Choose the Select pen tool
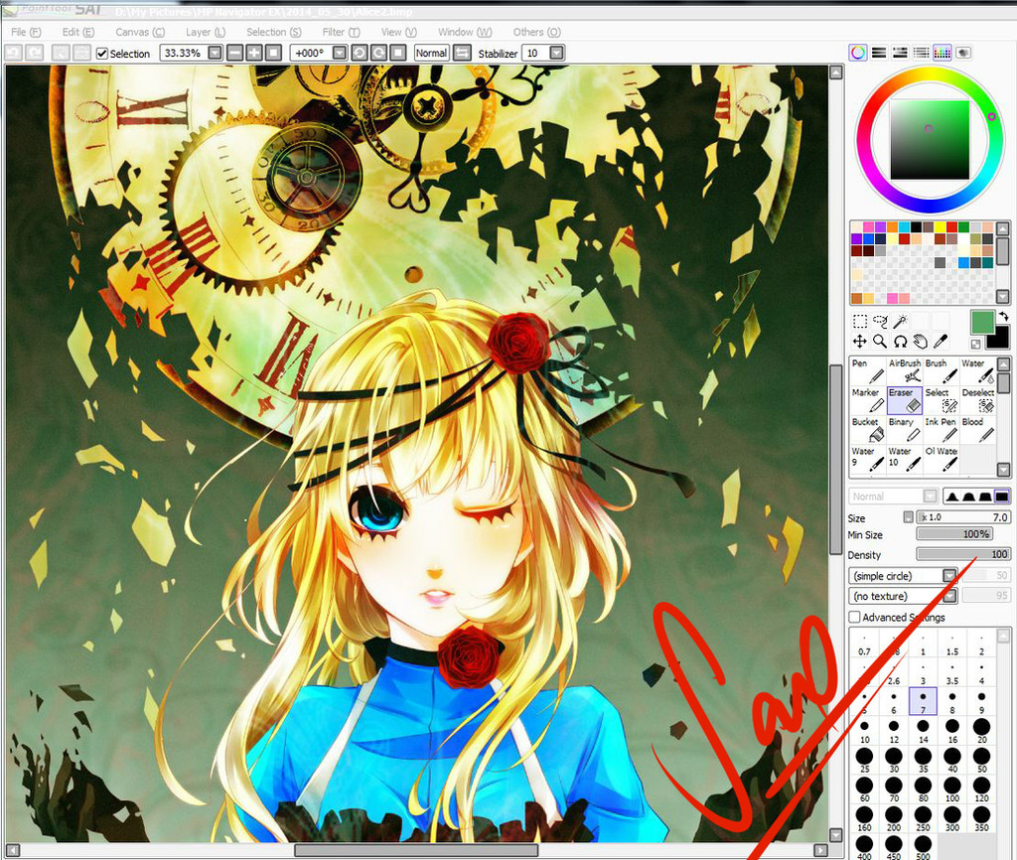 pos(941,400)
